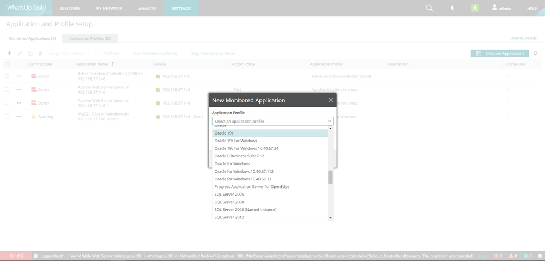Switch to Application Profiles (80) tab
This screenshot has height=261, width=545.
point(90,38)
